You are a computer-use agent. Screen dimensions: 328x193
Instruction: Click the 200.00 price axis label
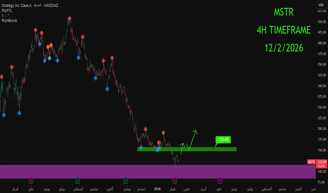click(322, 129)
